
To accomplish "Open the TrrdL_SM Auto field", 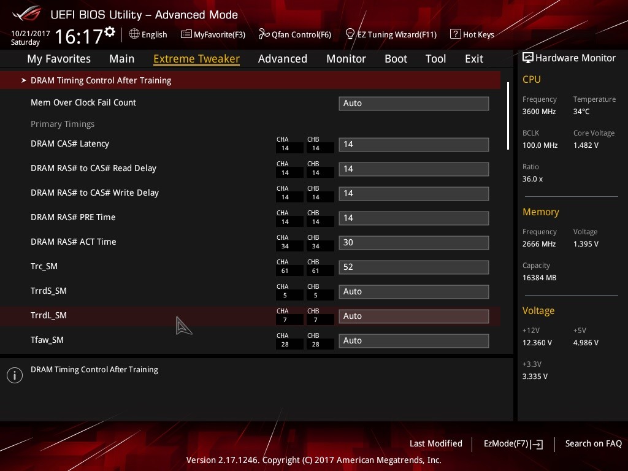I will [414, 316].
